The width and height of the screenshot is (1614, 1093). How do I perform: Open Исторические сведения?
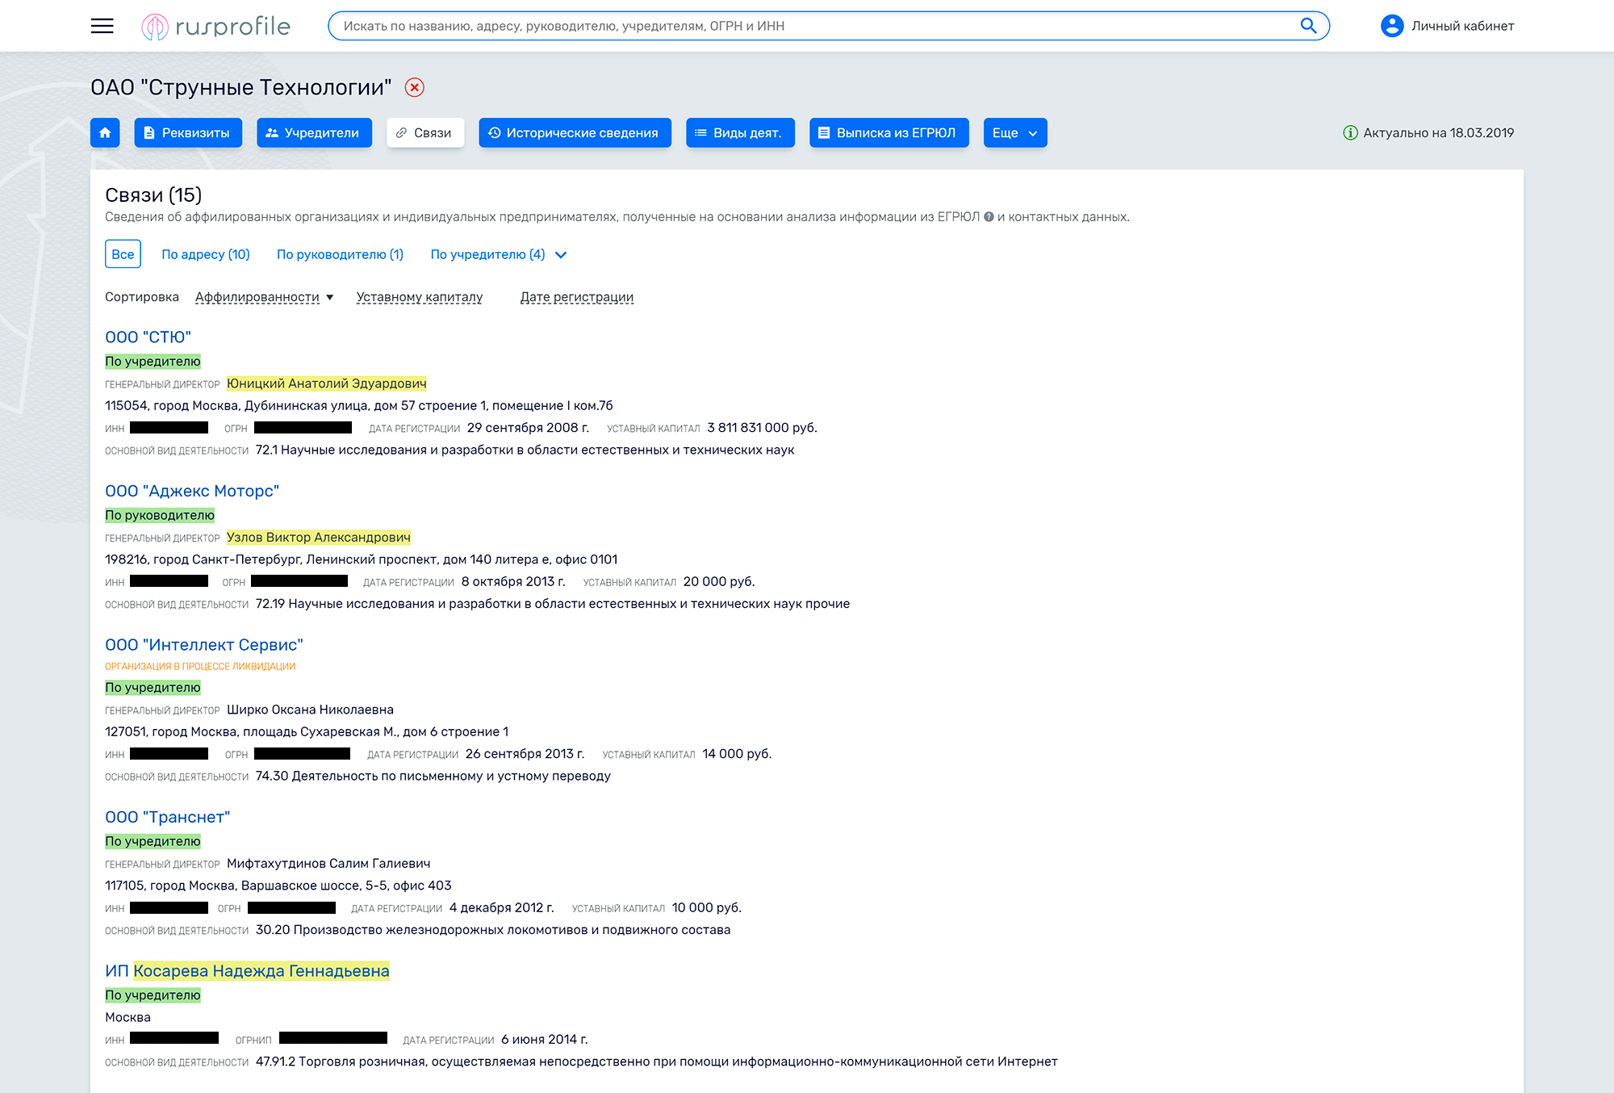(x=575, y=132)
